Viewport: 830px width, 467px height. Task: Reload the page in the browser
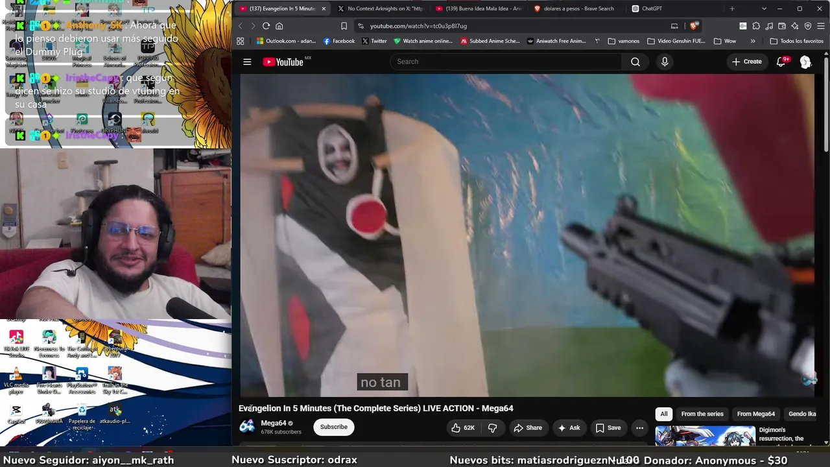pyautogui.click(x=266, y=26)
